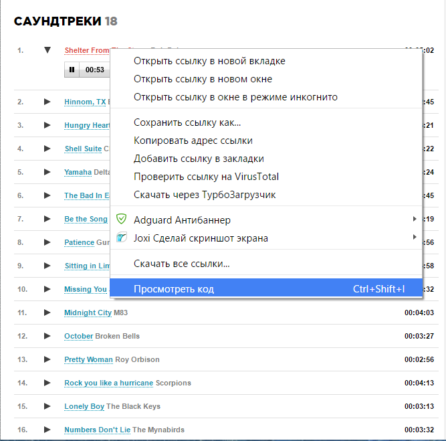446x441 pixels.
Task: Open the Be the Song link
Action: click(86, 219)
